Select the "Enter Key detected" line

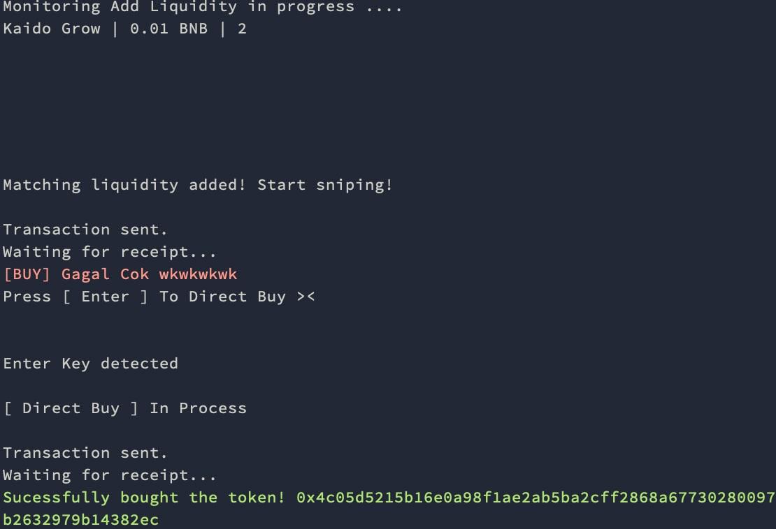(90, 364)
